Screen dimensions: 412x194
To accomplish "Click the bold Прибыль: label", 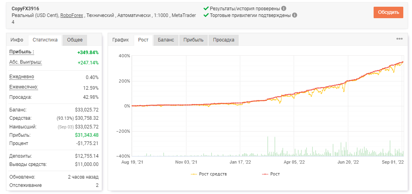I will coord(22,52).
